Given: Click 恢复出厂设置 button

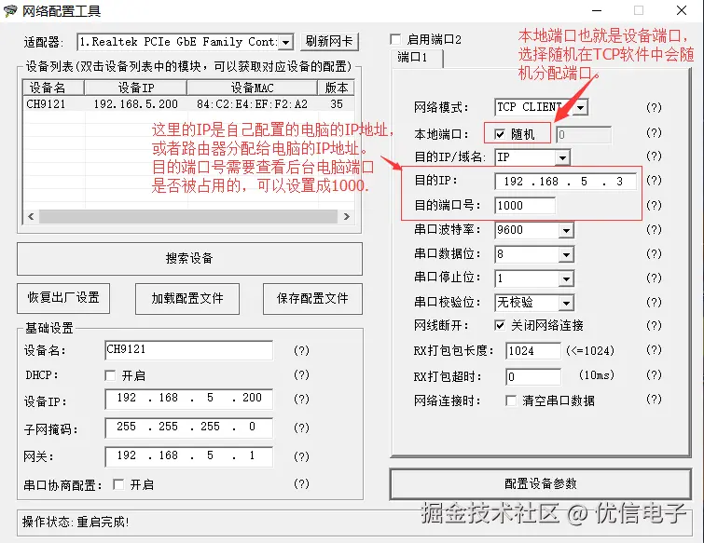Looking at the screenshot, I should (63, 298).
